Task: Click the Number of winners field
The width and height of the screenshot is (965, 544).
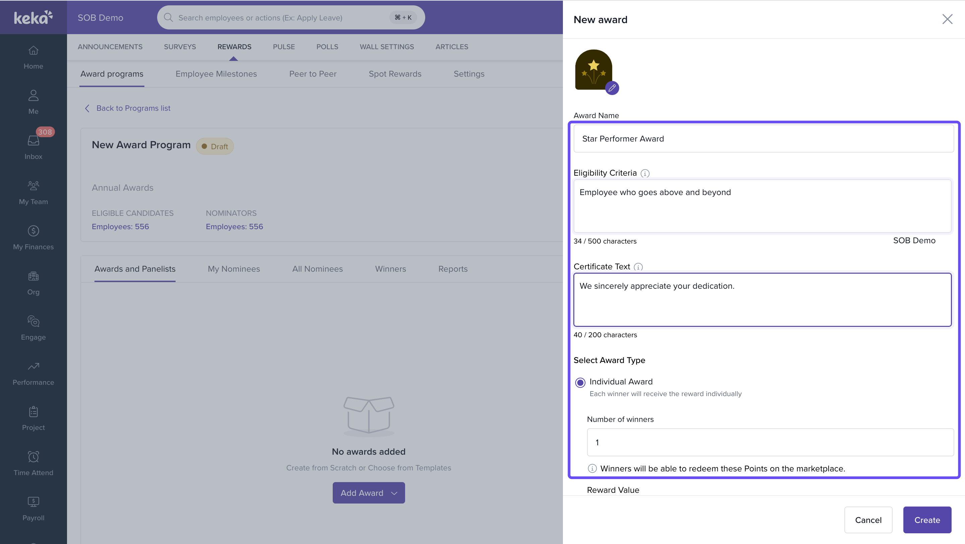Action: [770, 442]
